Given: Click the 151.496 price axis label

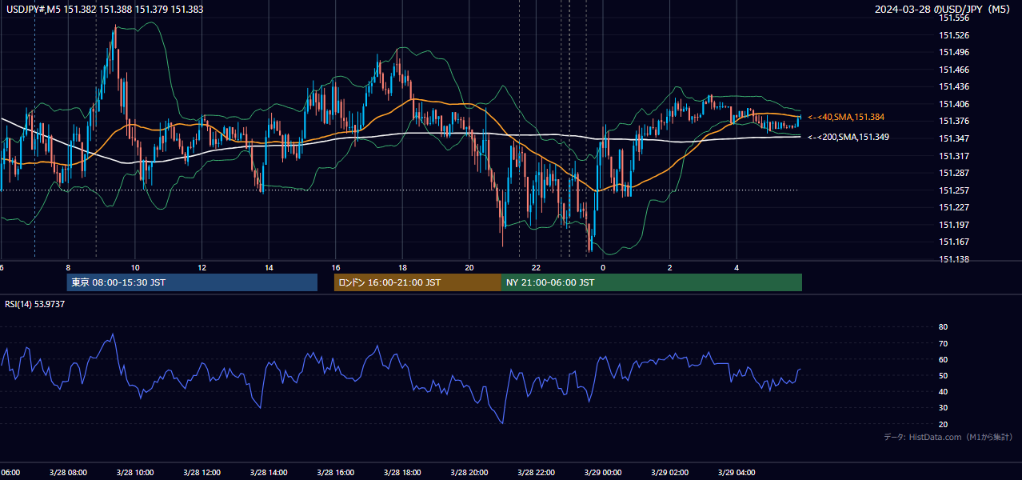Looking at the screenshot, I should click(x=954, y=53).
